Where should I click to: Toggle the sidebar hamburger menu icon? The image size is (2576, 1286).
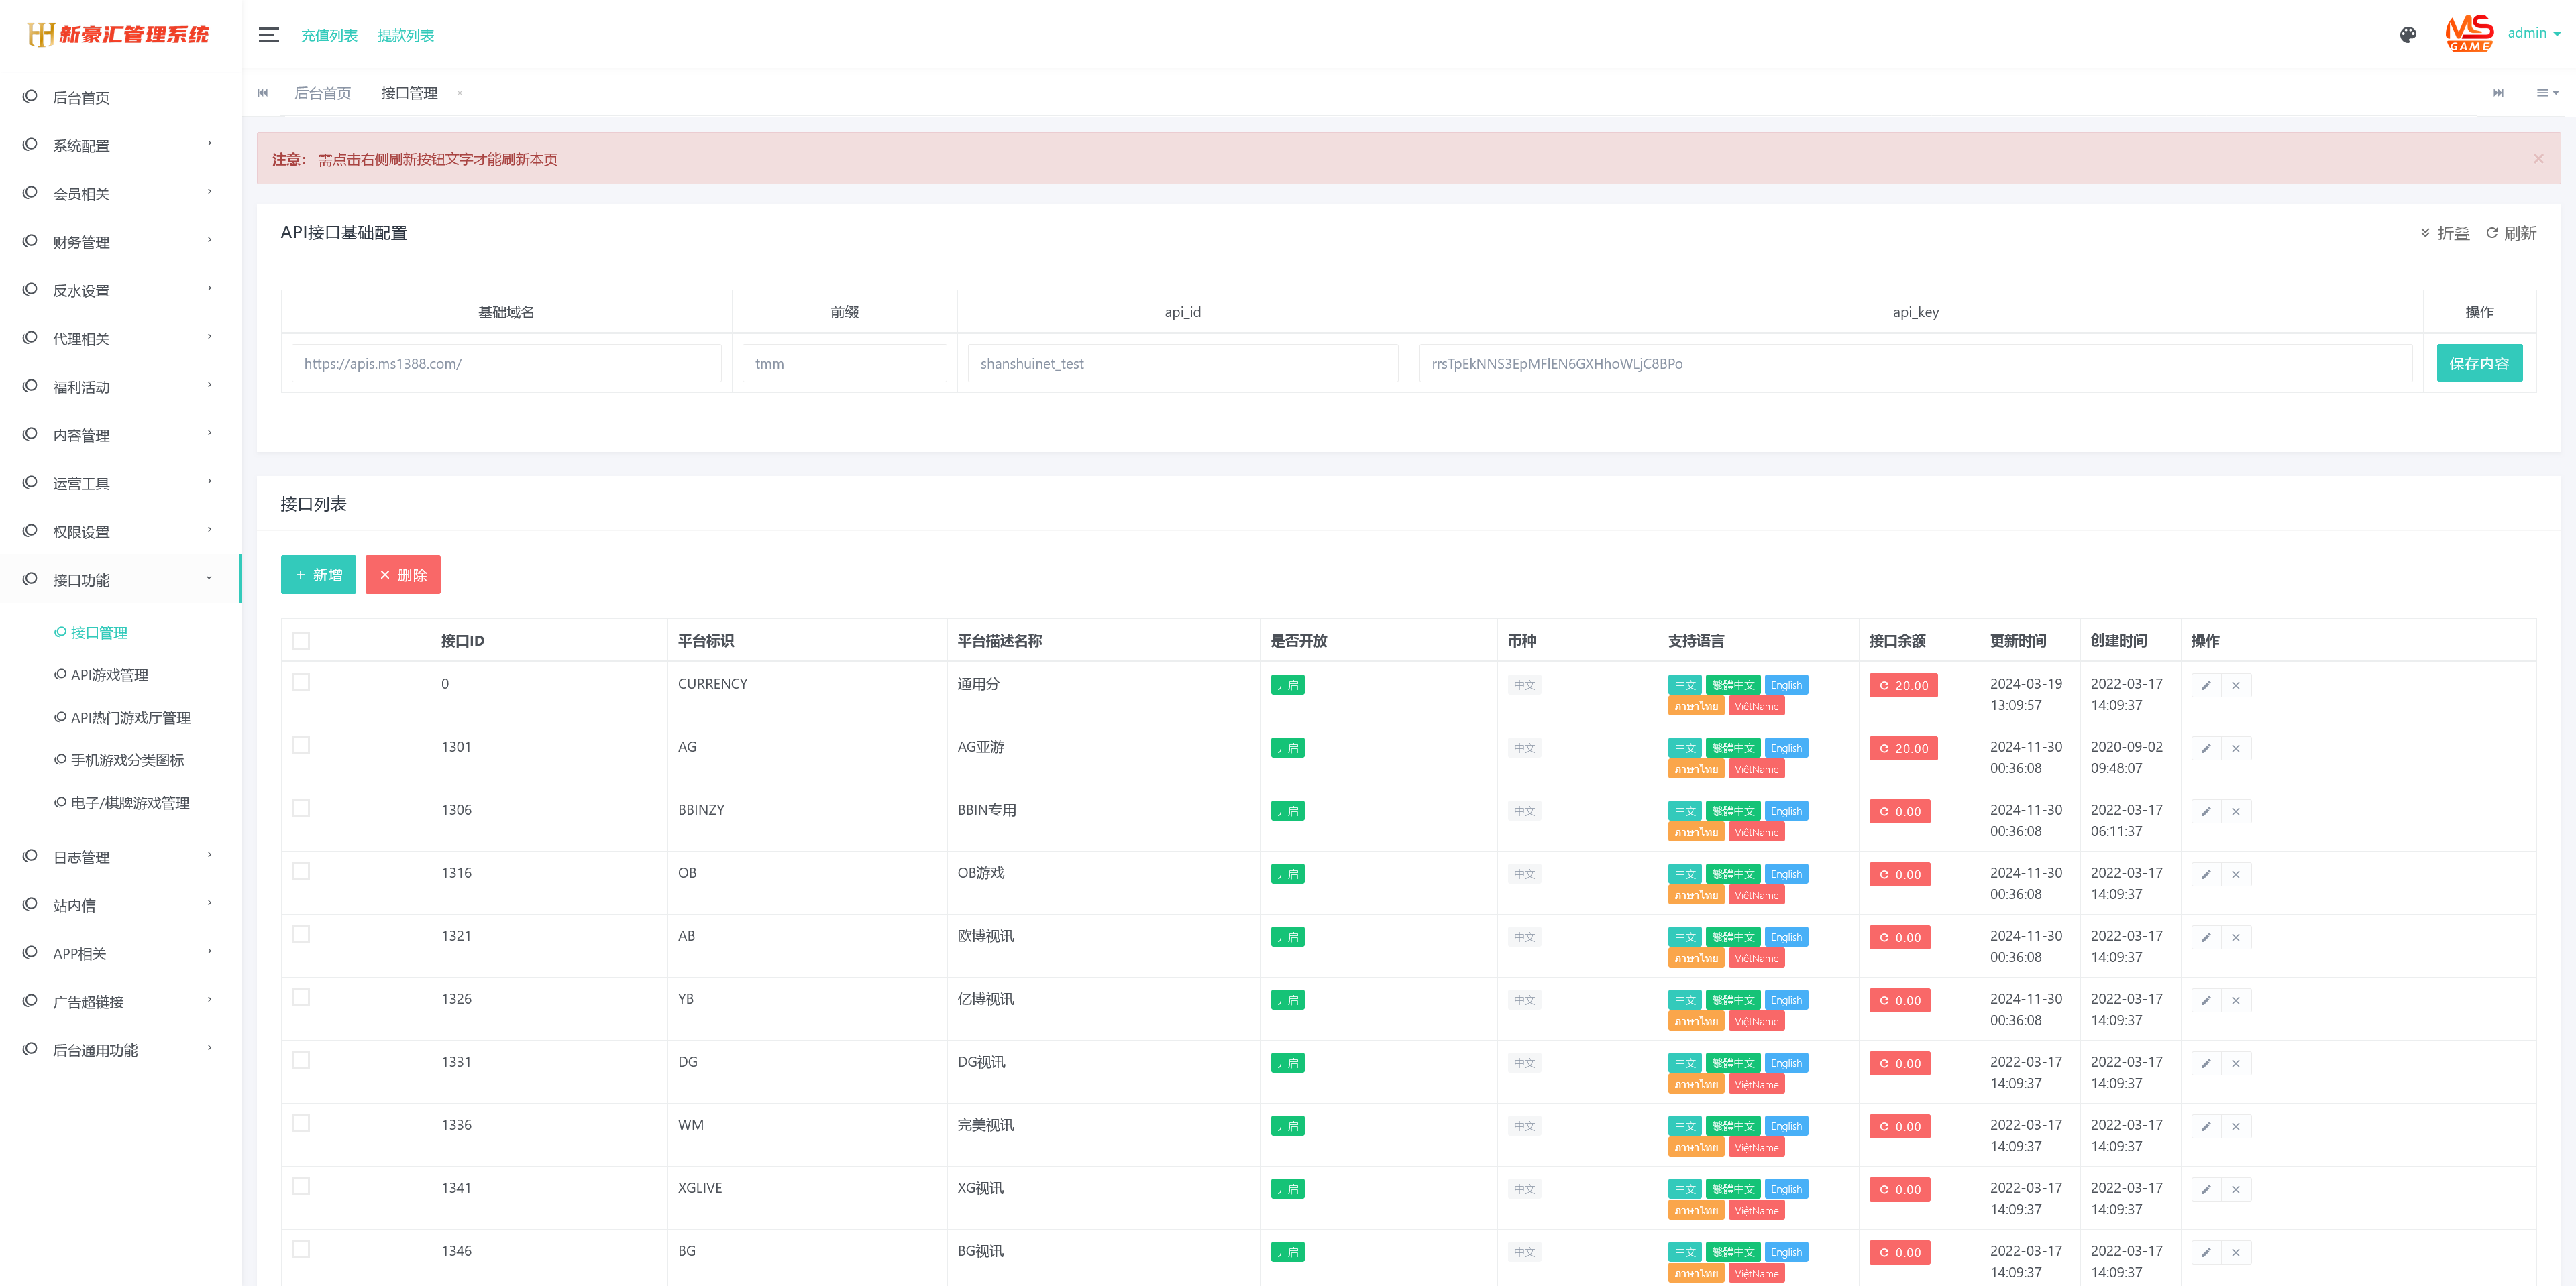[x=268, y=35]
